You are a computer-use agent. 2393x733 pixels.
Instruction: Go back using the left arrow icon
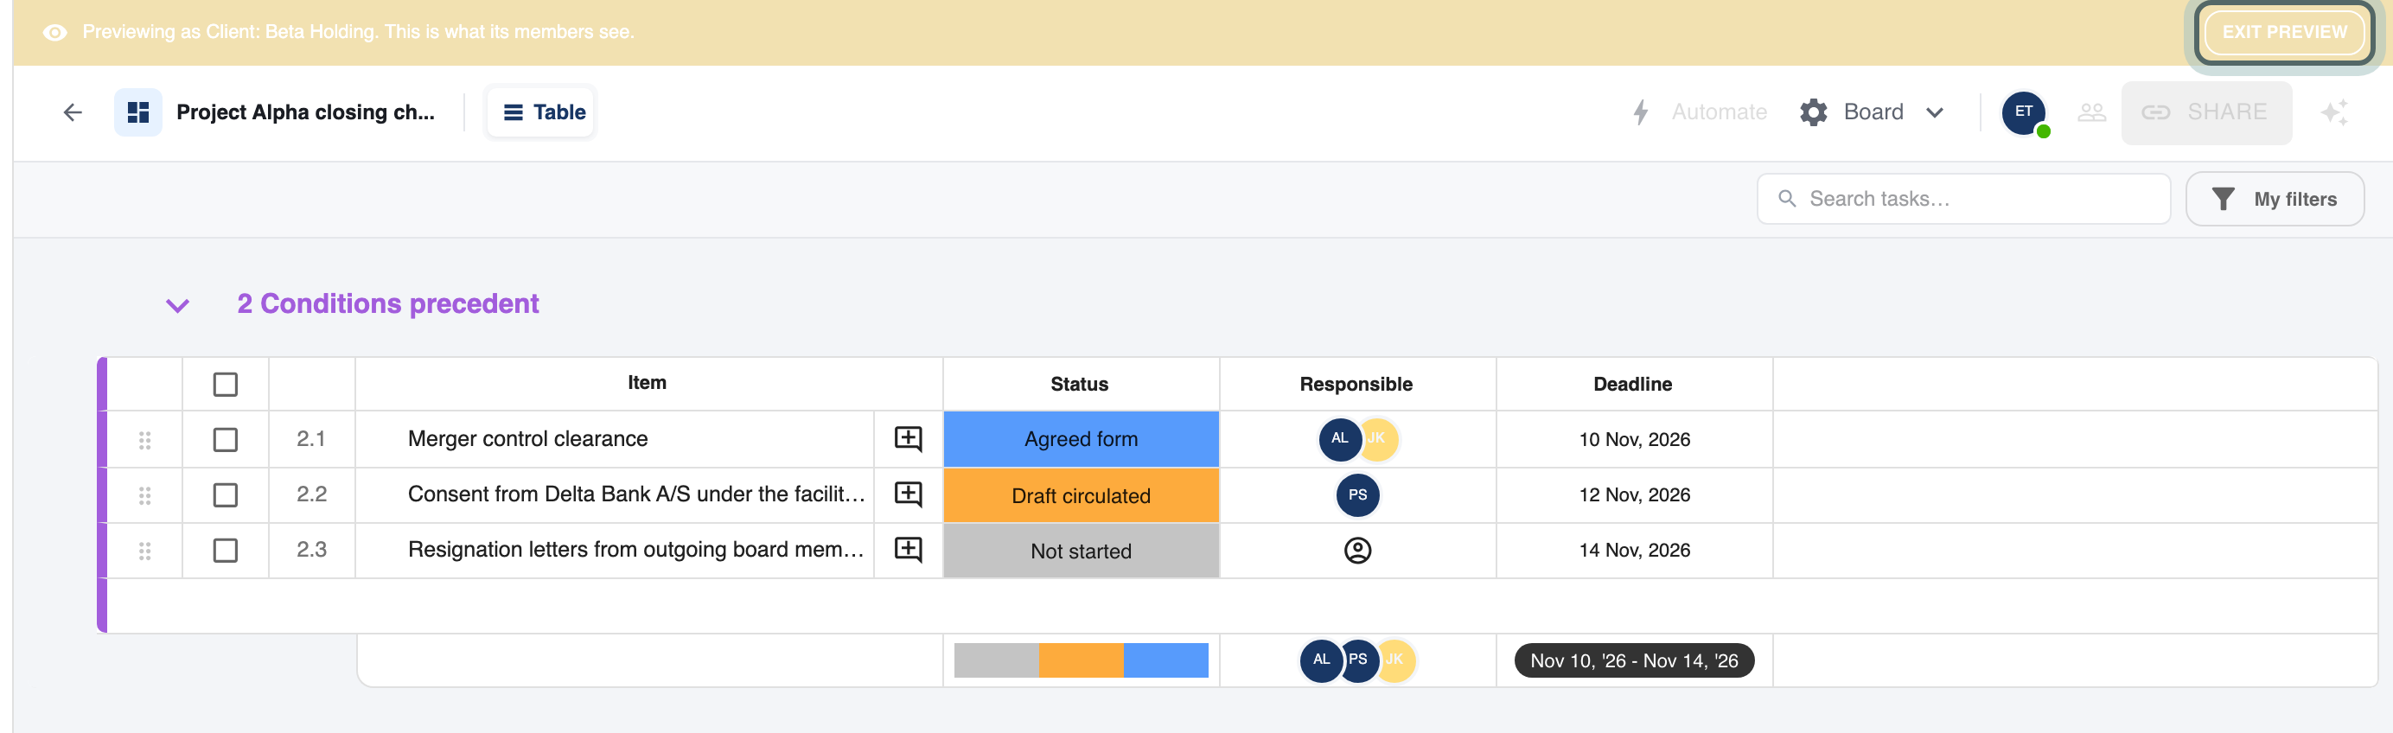pyautogui.click(x=73, y=112)
